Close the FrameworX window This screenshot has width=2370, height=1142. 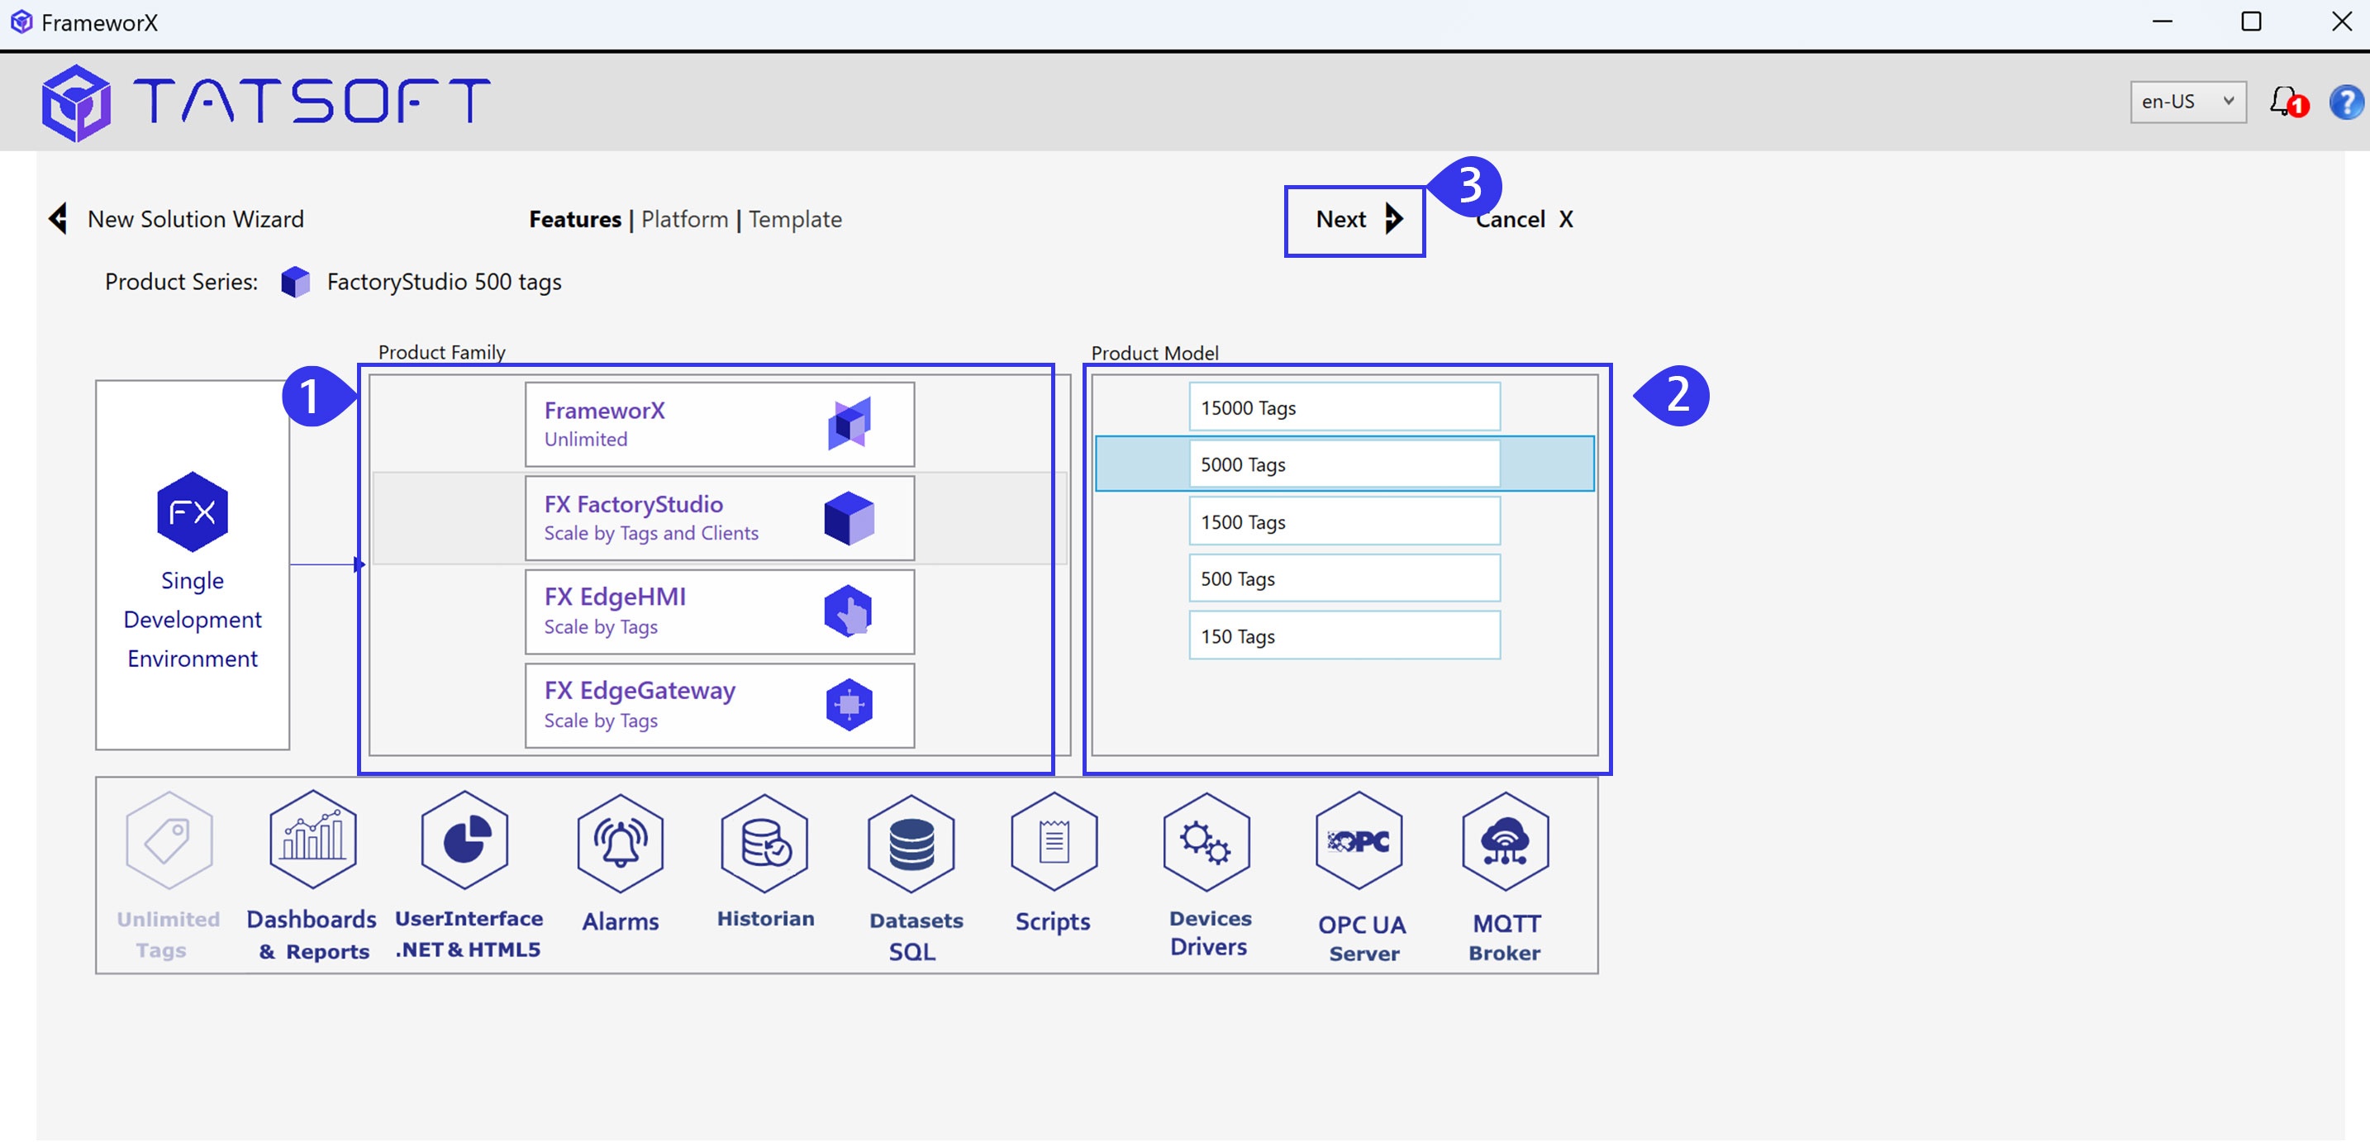click(x=2341, y=21)
